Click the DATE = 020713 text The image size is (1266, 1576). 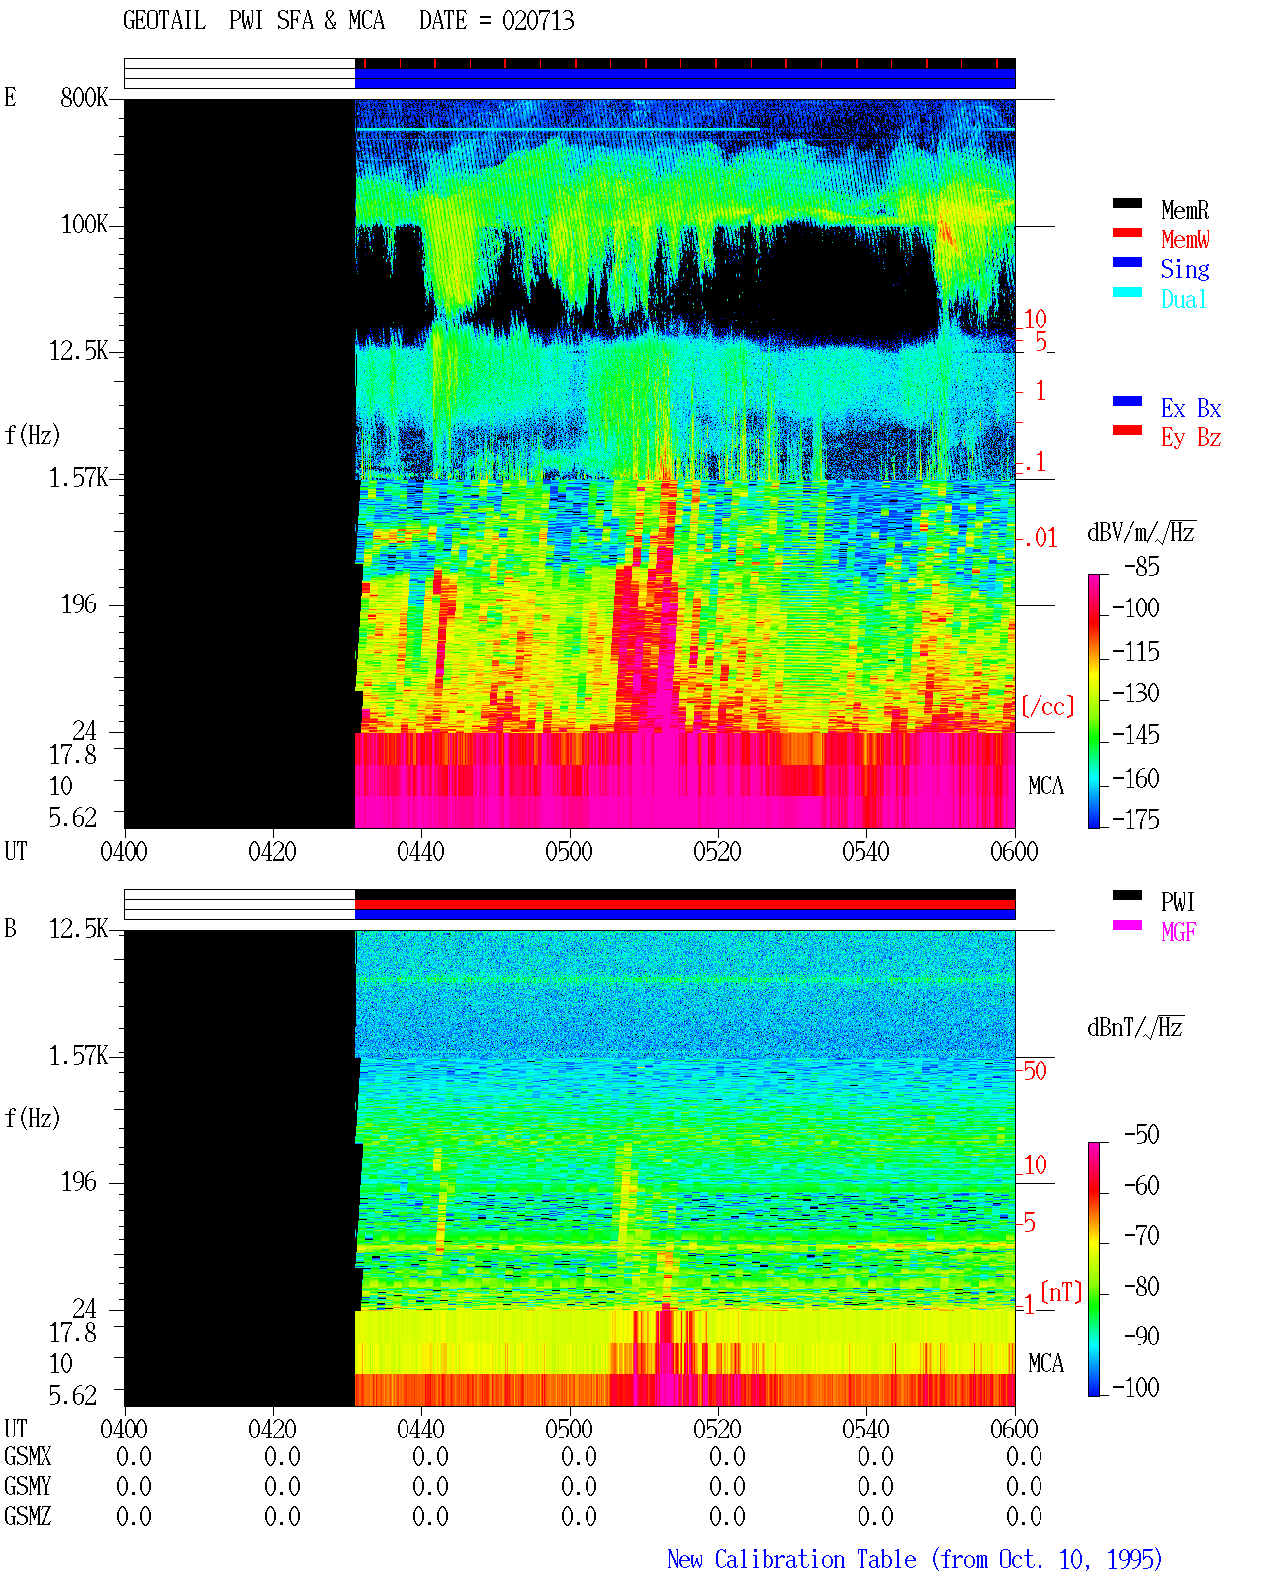click(x=497, y=20)
